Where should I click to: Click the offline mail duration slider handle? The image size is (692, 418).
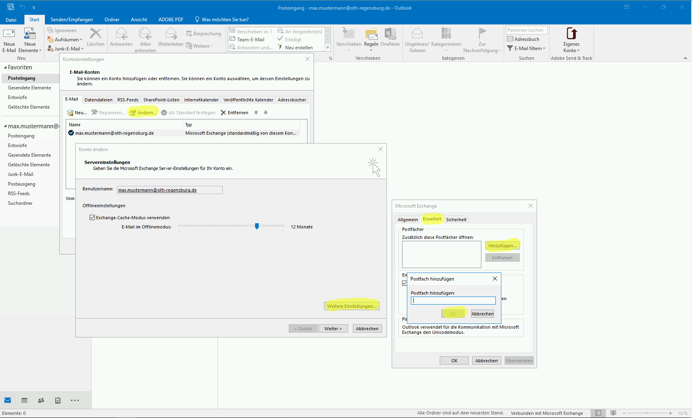tap(257, 226)
